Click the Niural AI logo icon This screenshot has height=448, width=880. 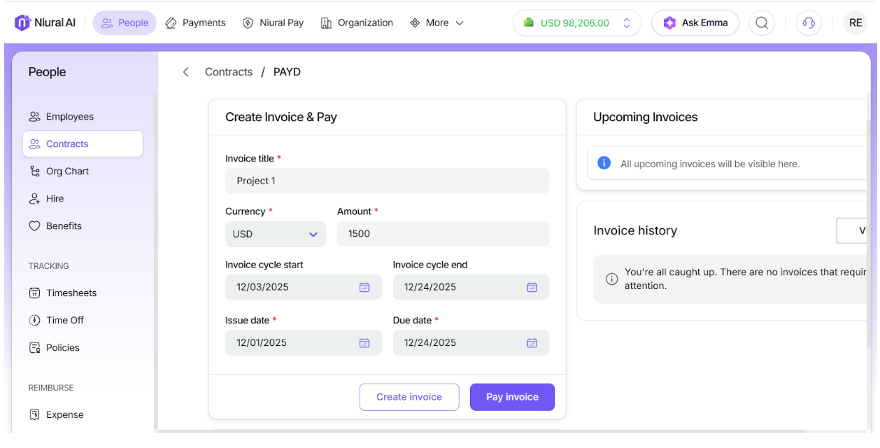[x=22, y=22]
